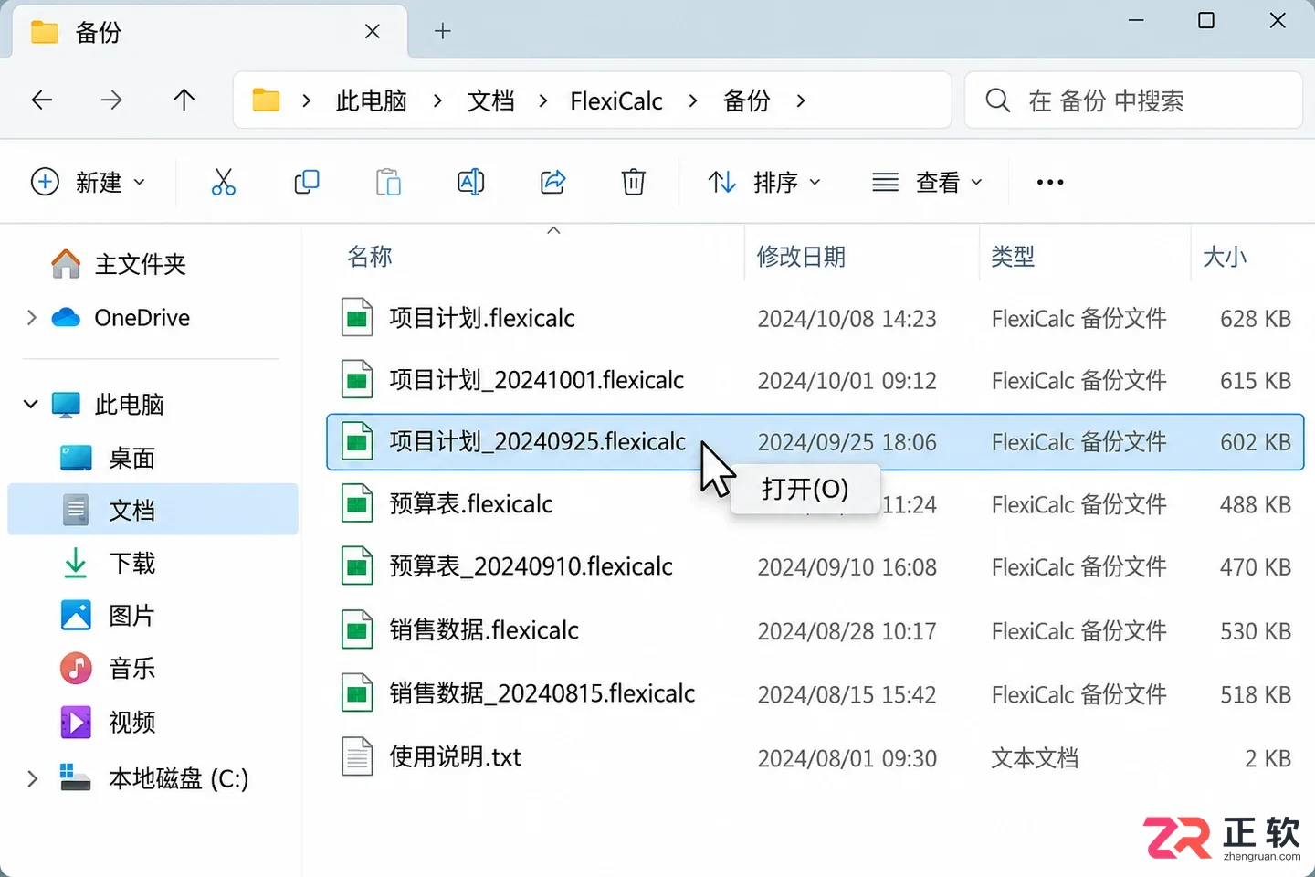Open the 查看 view dropdown

(928, 182)
